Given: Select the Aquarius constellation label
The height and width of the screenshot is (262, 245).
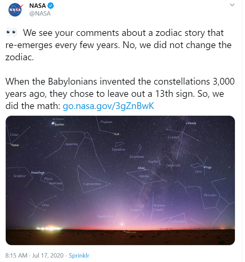Looking at the screenshot, I should [71, 144].
